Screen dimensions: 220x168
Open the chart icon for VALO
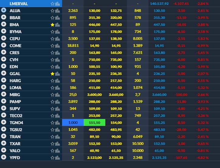point(58,151)
